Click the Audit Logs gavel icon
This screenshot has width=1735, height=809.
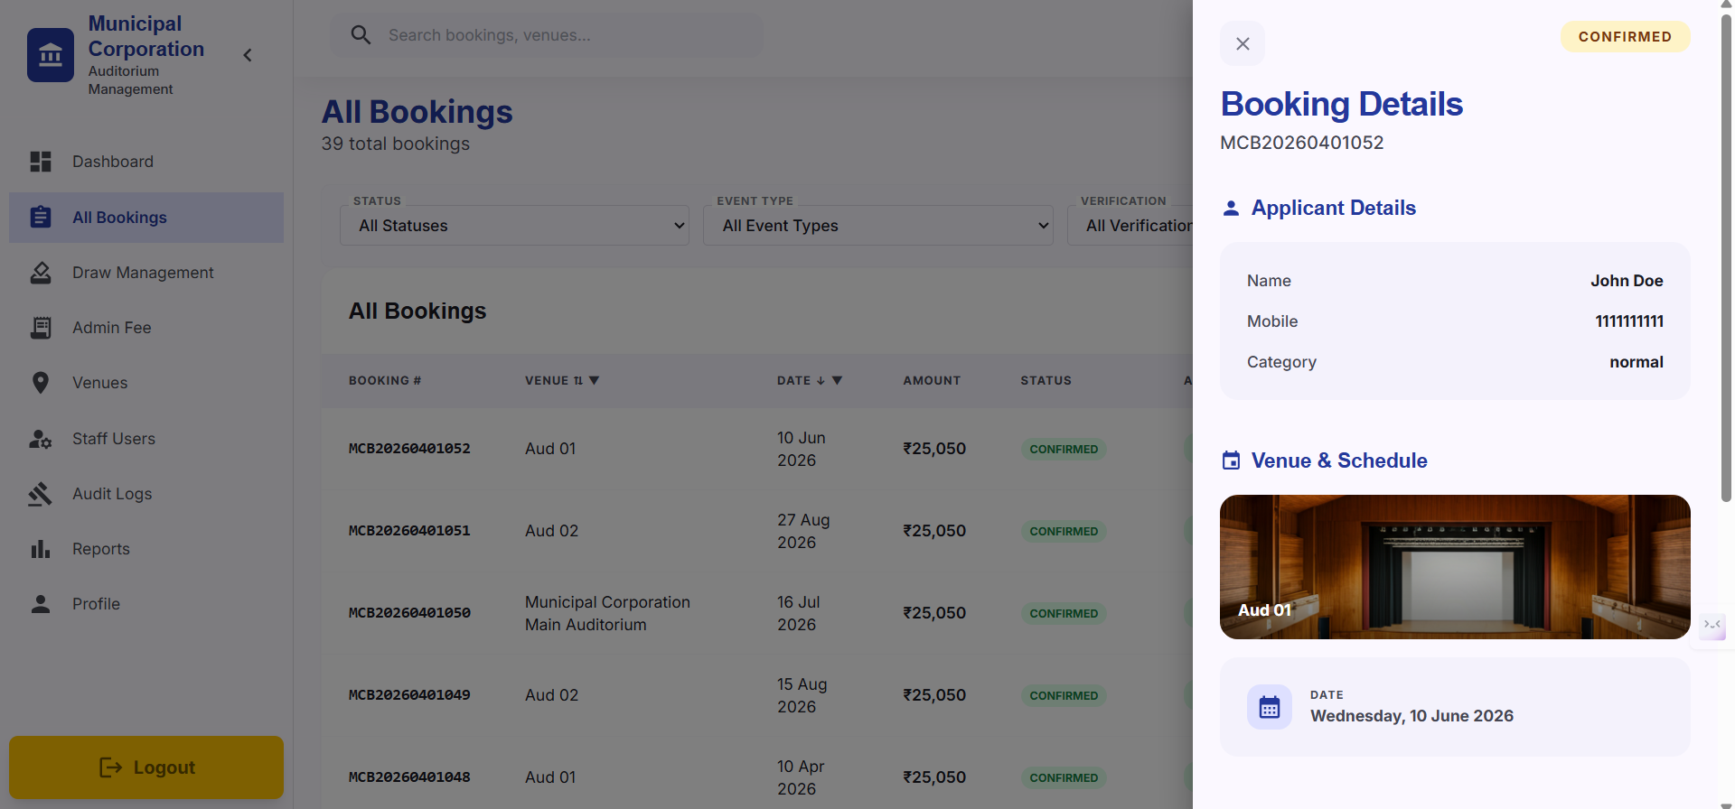pyautogui.click(x=41, y=494)
